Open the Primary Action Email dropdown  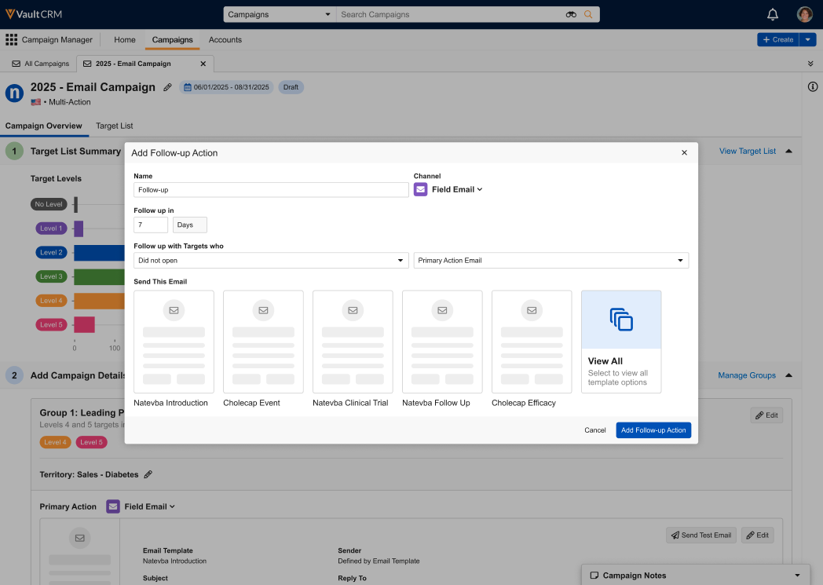(x=550, y=260)
